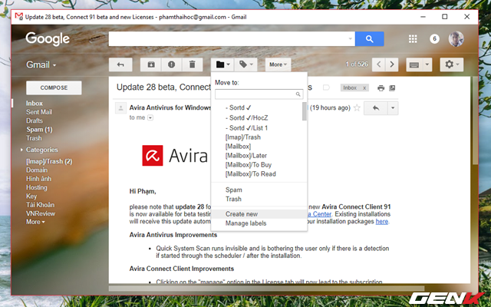Open the Labels tag dropdown
This screenshot has height=307, width=491.
pos(245,64)
